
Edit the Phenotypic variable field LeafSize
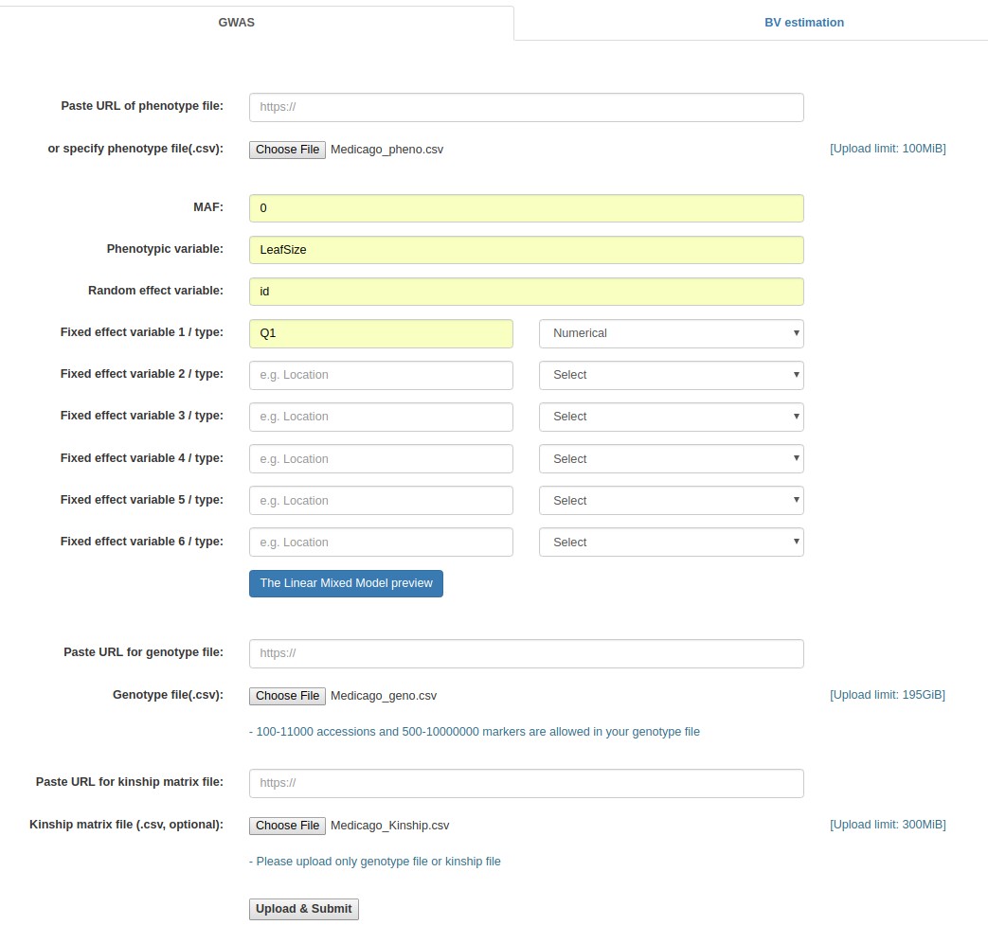526,249
